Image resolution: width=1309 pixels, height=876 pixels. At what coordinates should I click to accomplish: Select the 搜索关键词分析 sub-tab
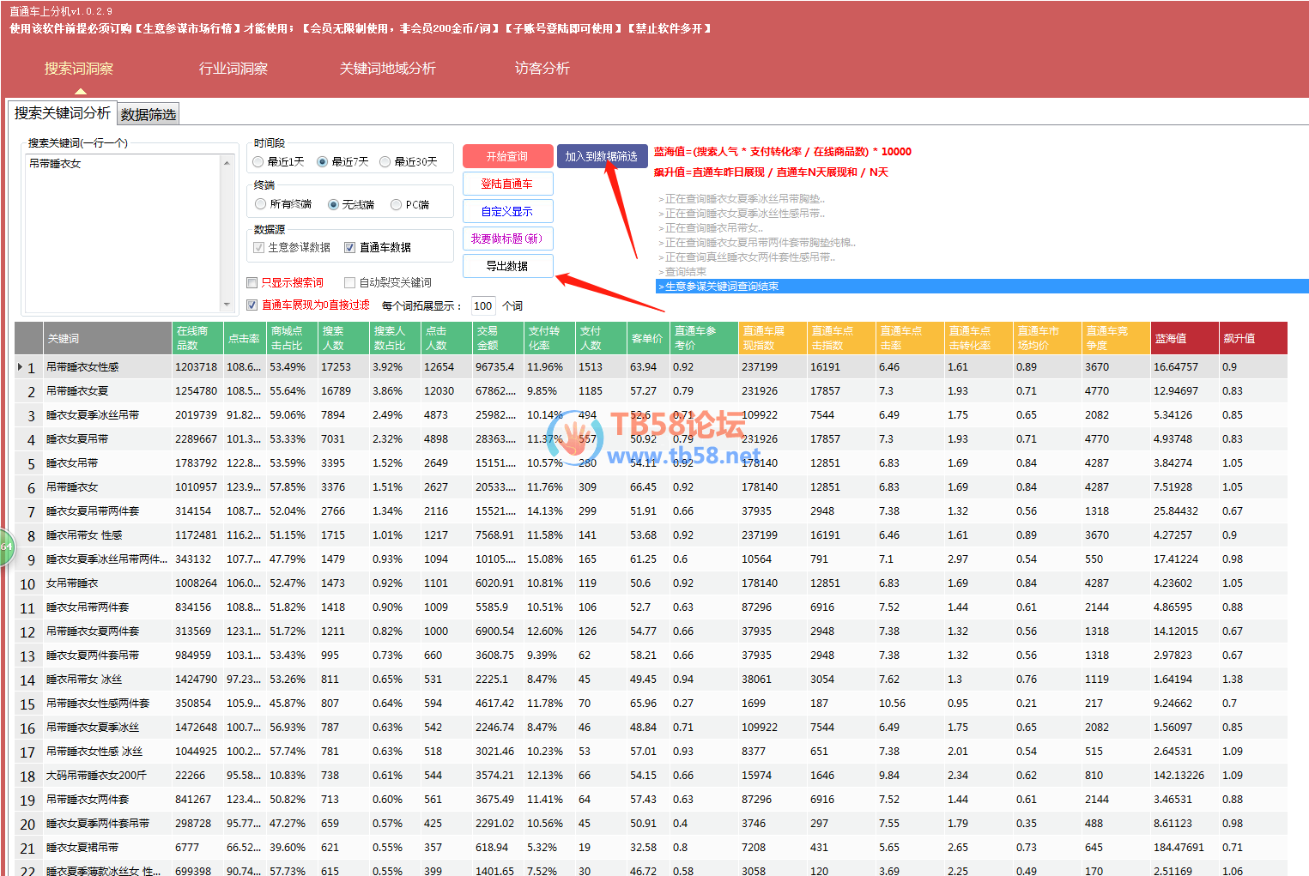pos(63,113)
